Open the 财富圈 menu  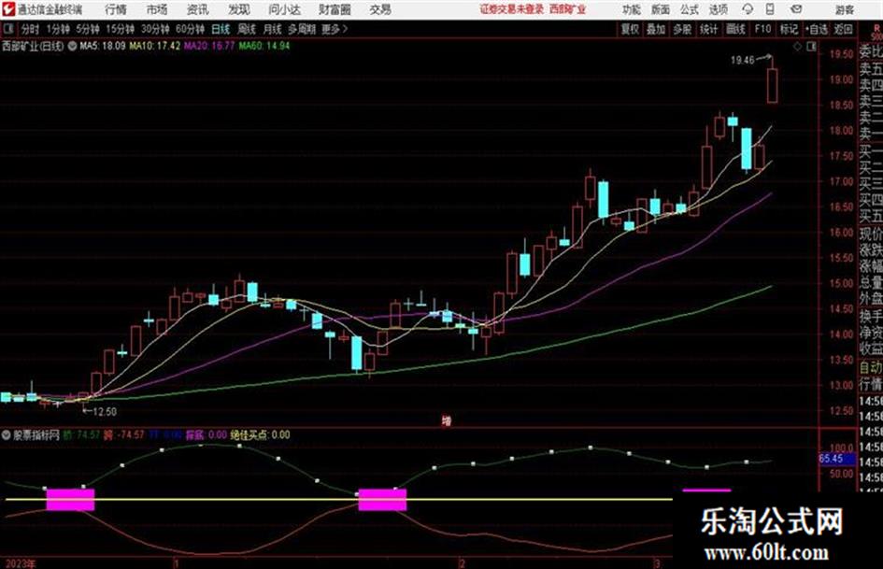[335, 9]
